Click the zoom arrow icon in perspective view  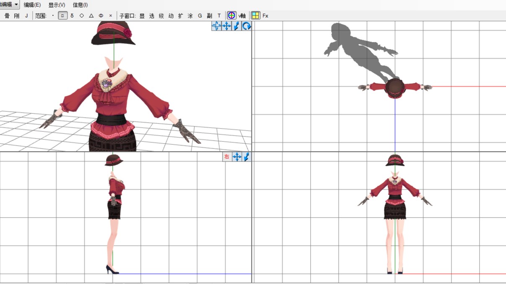[x=236, y=26]
